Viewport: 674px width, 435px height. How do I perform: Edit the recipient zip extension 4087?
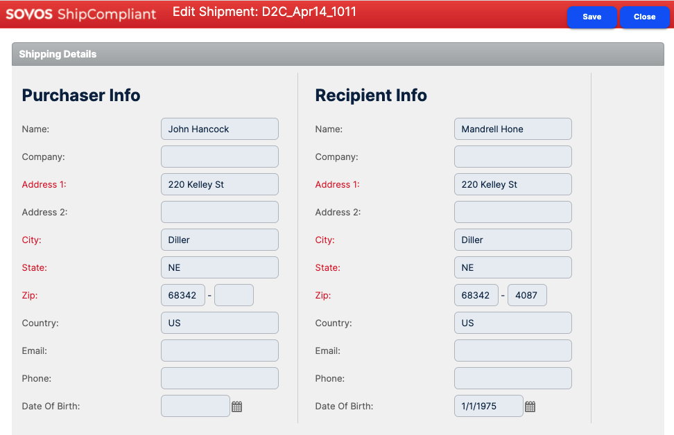pos(527,295)
